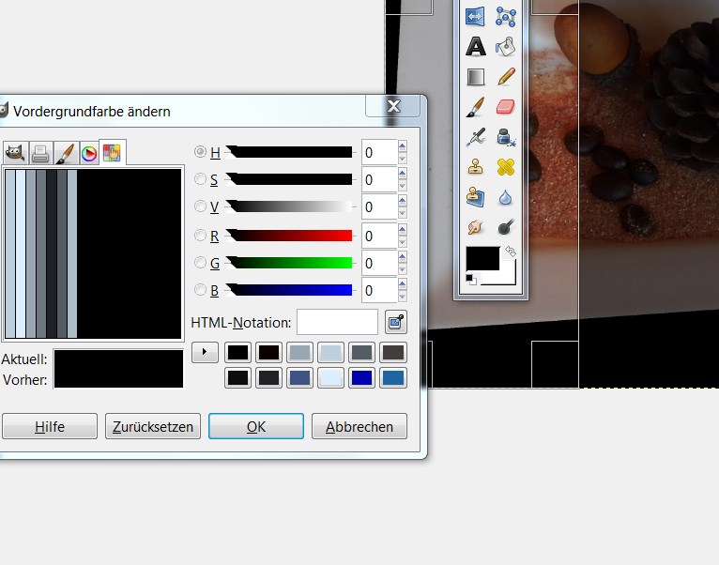Choose the slate blue history swatch

click(x=299, y=378)
